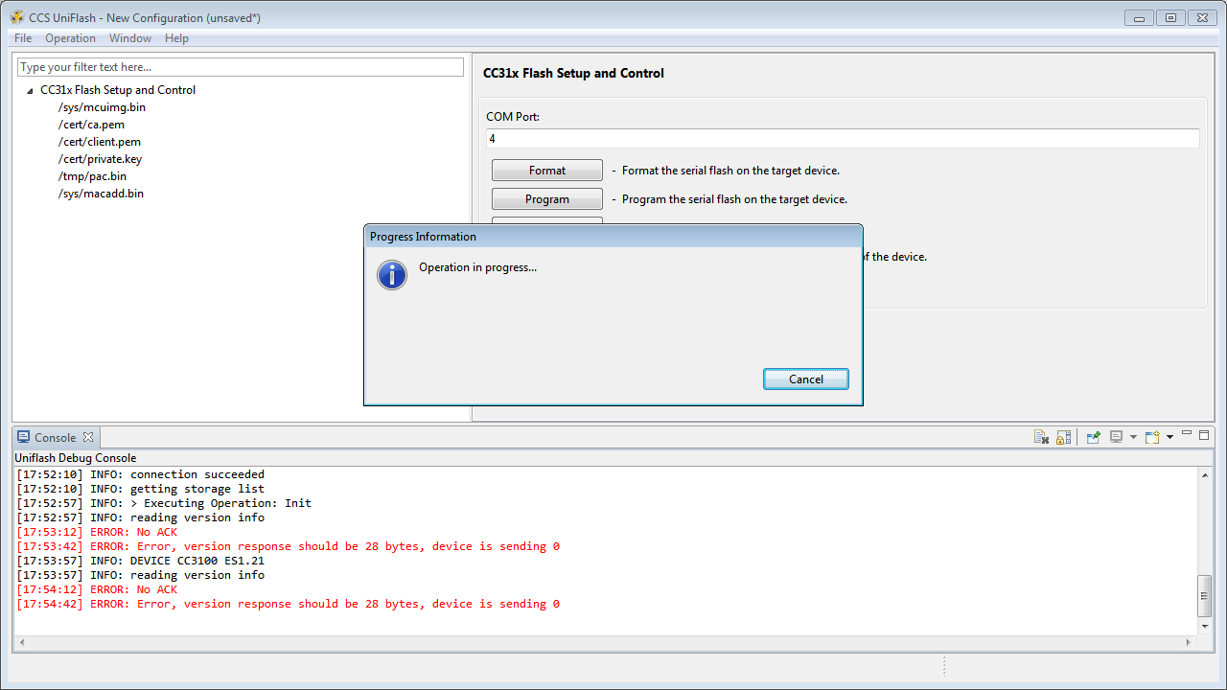Pin the console view icon
Screen dimensions: 1227x690
point(1093,437)
